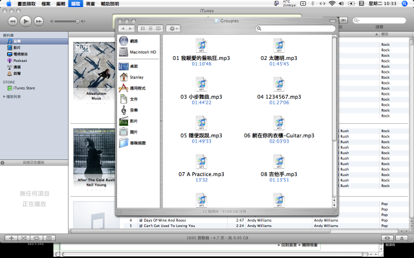Open the 輔助說明 help menu
The image size is (414, 258).
[x=110, y=4]
